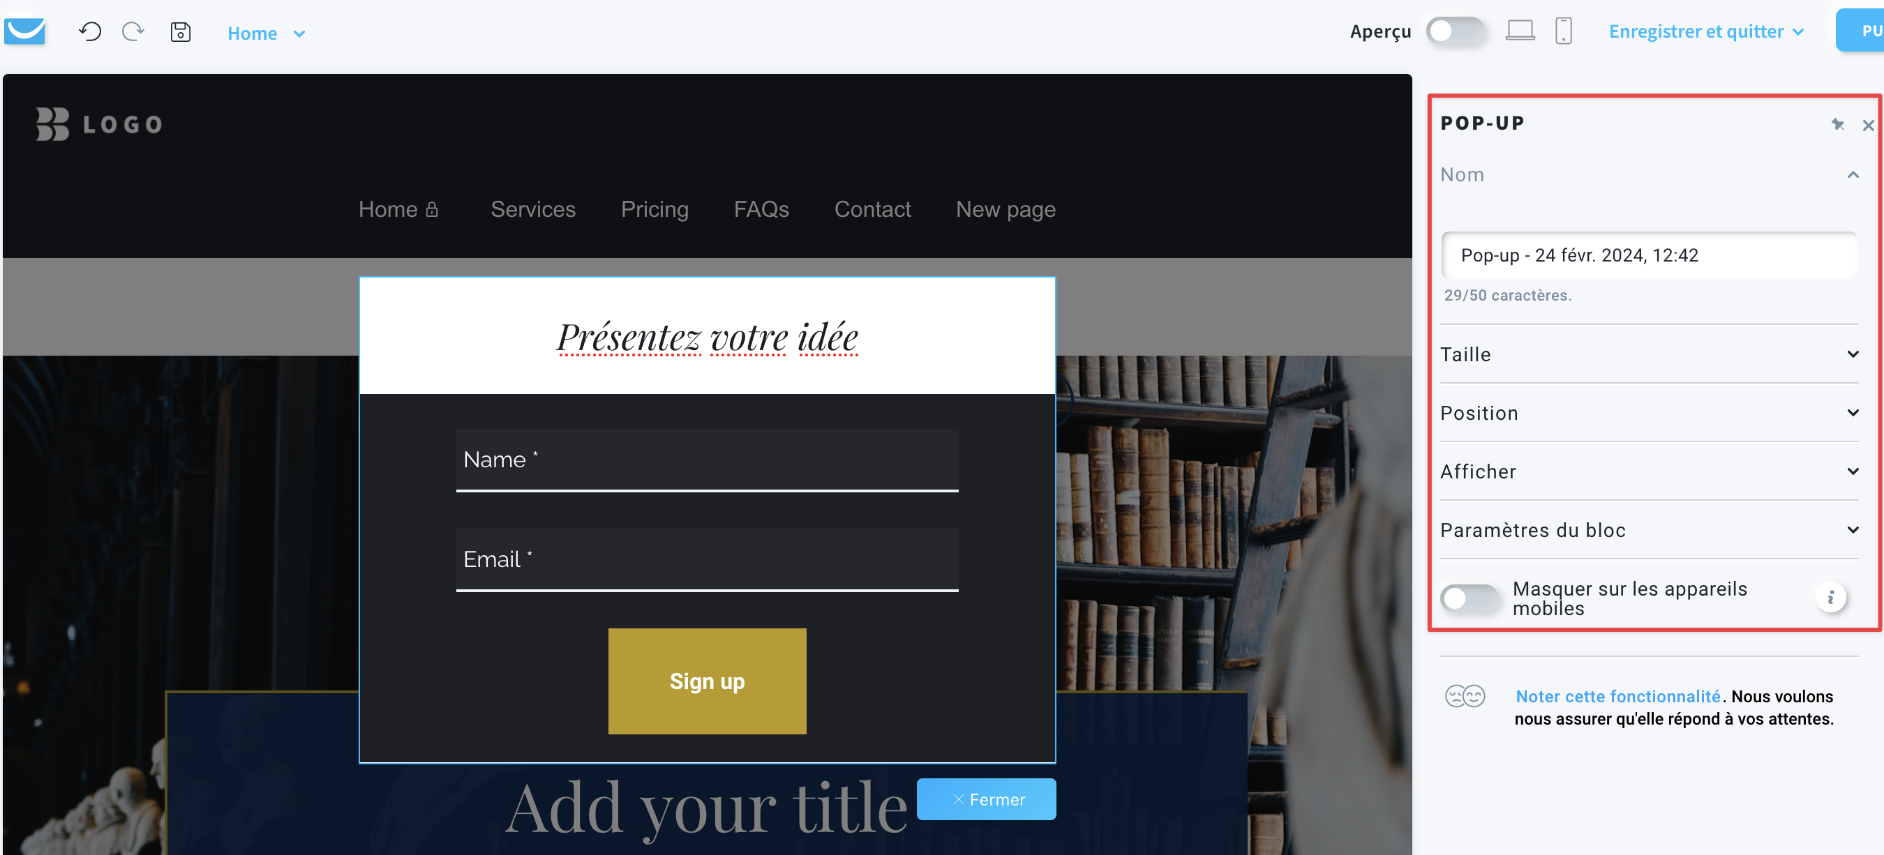Open info icon for mobile masking
This screenshot has width=1884, height=855.
(1830, 598)
